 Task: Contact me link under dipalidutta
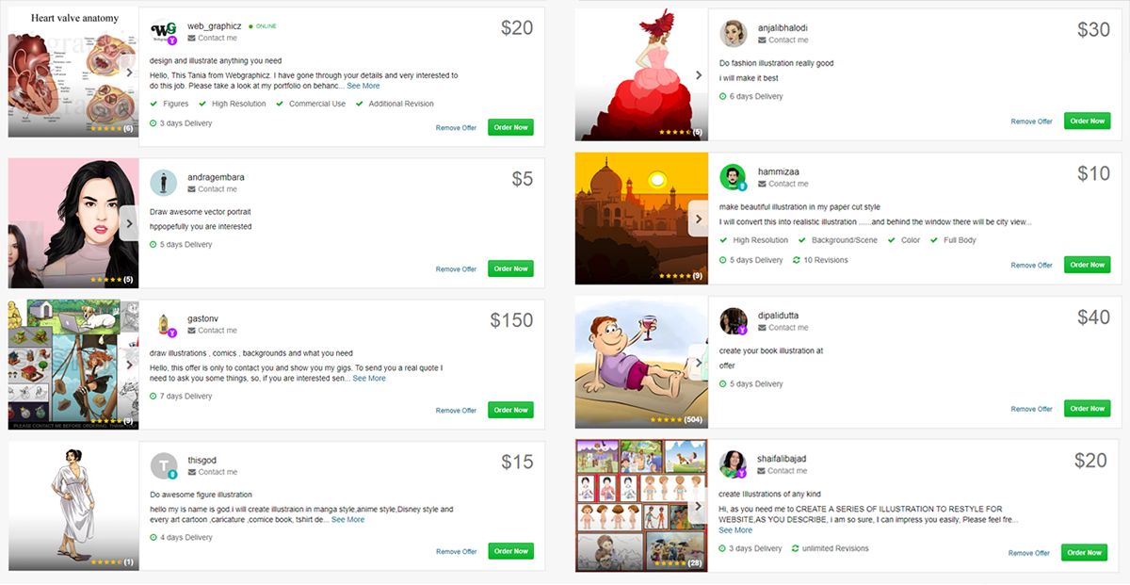(788, 328)
